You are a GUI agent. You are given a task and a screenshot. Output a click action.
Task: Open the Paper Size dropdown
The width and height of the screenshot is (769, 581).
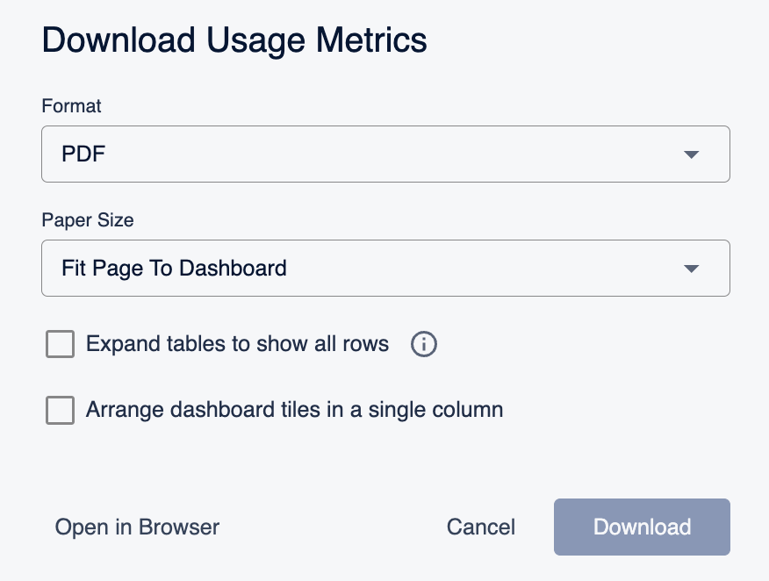point(385,269)
